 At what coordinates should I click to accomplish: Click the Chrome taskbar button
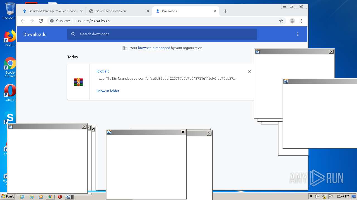coord(50,197)
